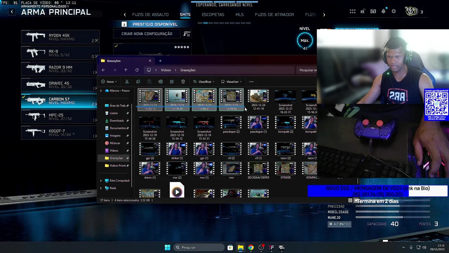Click the Copy icon in explorer toolbar
Screen dimensions: 449x253
138,82
